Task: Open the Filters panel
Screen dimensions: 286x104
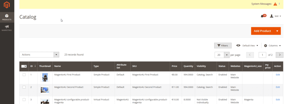Action: coord(223,45)
